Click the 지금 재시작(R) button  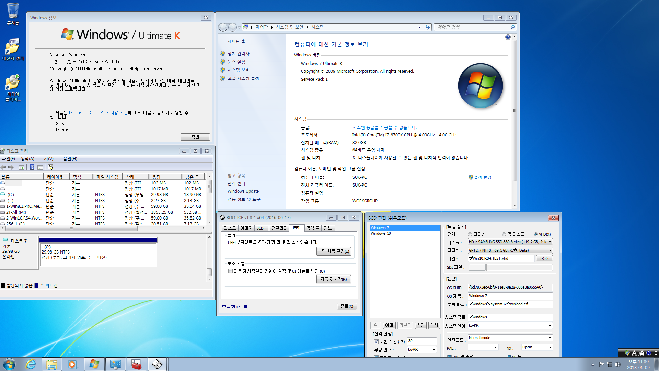pyautogui.click(x=334, y=279)
